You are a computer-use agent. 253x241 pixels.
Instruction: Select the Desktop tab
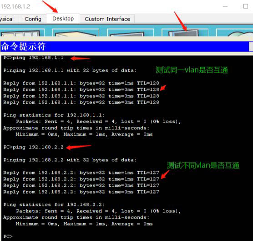coord(63,19)
